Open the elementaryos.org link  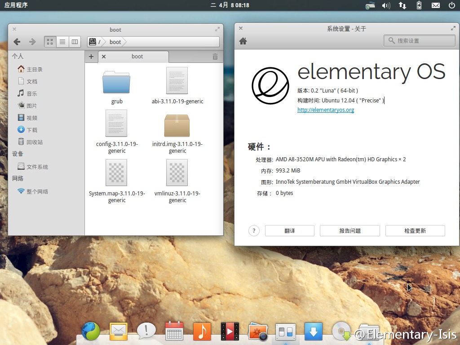326,110
